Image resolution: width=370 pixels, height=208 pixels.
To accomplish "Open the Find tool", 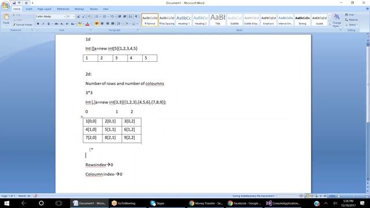I will tap(350, 14).
